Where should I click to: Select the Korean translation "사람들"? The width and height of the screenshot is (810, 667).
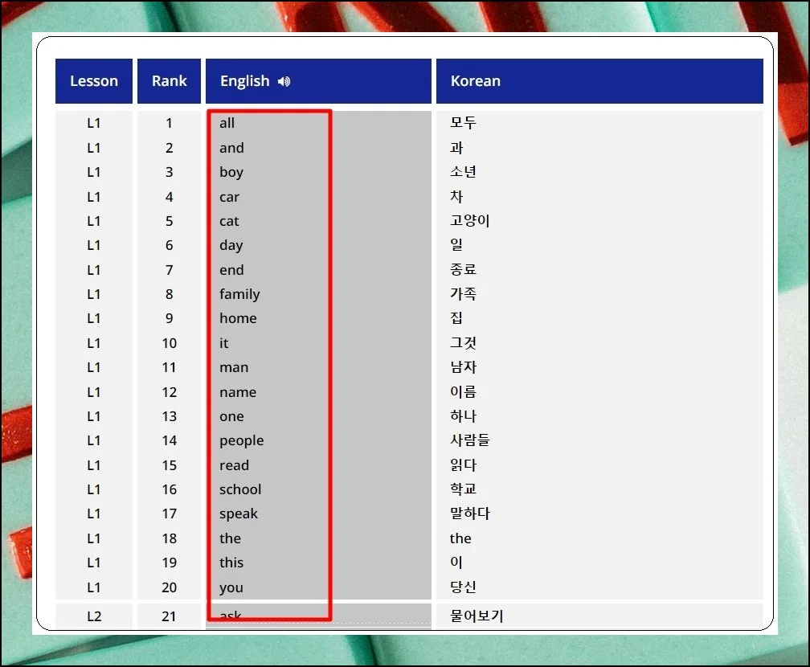pyautogui.click(x=469, y=440)
